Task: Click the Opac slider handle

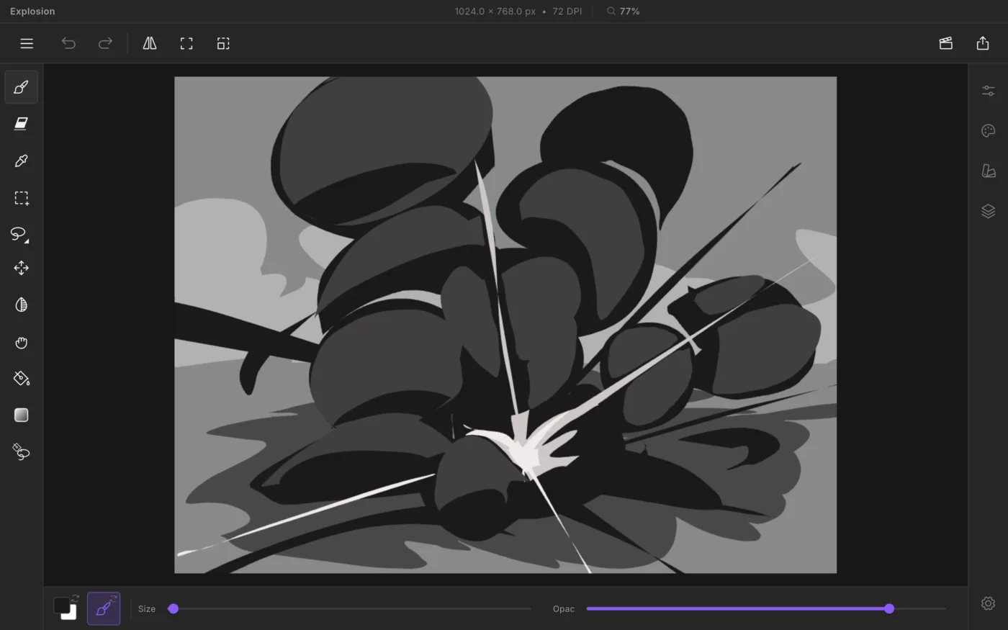Action: [x=889, y=608]
